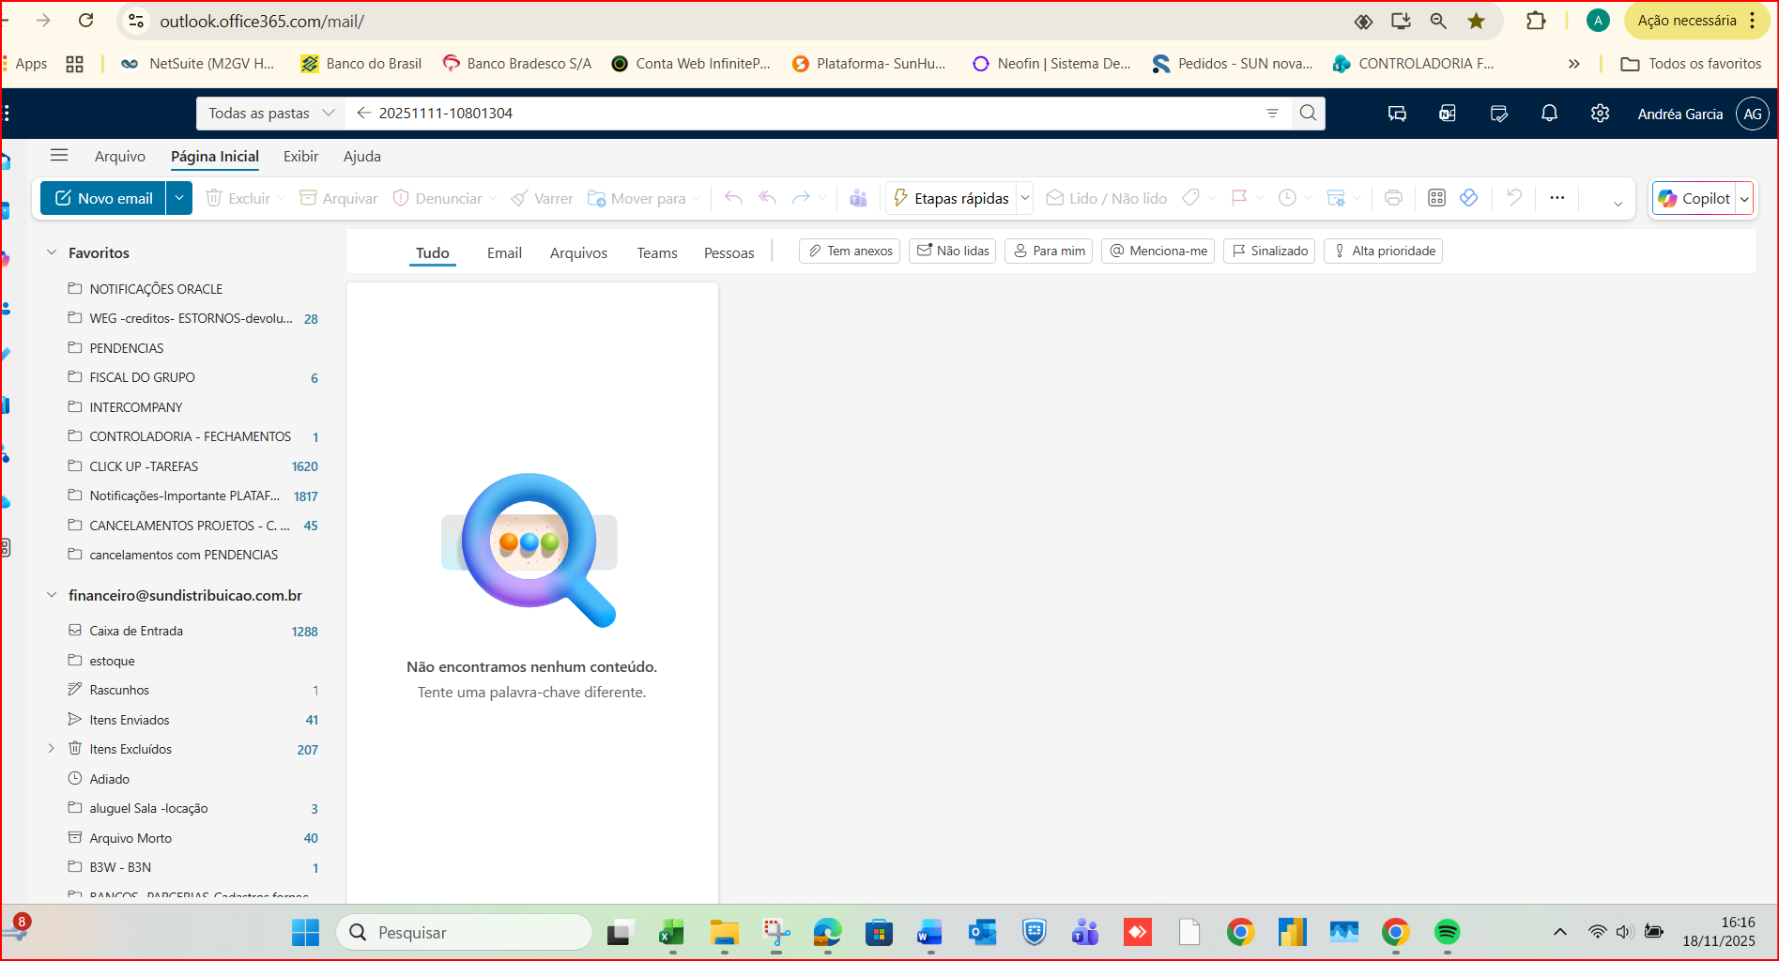The width and height of the screenshot is (1779, 961).
Task: Open the notifications bell icon
Action: pos(1549,114)
